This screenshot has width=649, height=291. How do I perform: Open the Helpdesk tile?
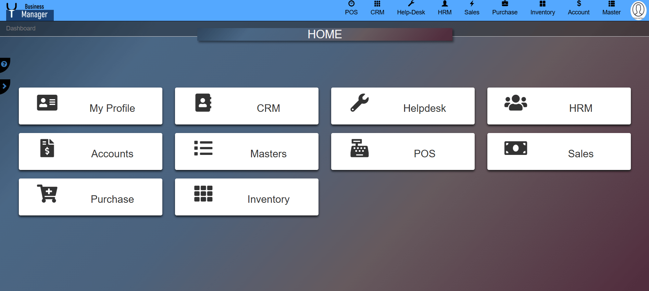coord(403,106)
